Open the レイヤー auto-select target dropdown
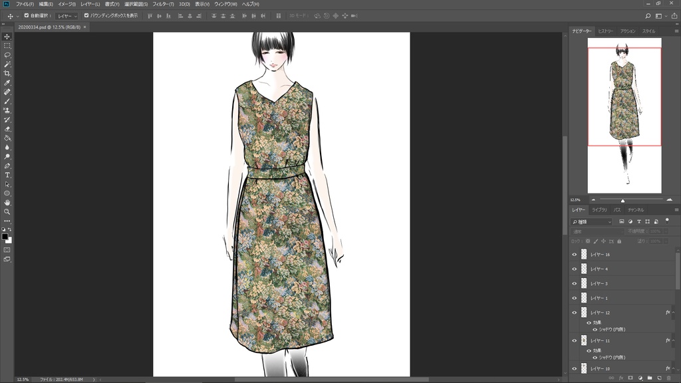Image resolution: width=681 pixels, height=383 pixels. tap(67, 15)
